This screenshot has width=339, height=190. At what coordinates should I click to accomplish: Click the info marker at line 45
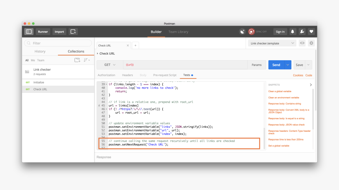(x=99, y=106)
